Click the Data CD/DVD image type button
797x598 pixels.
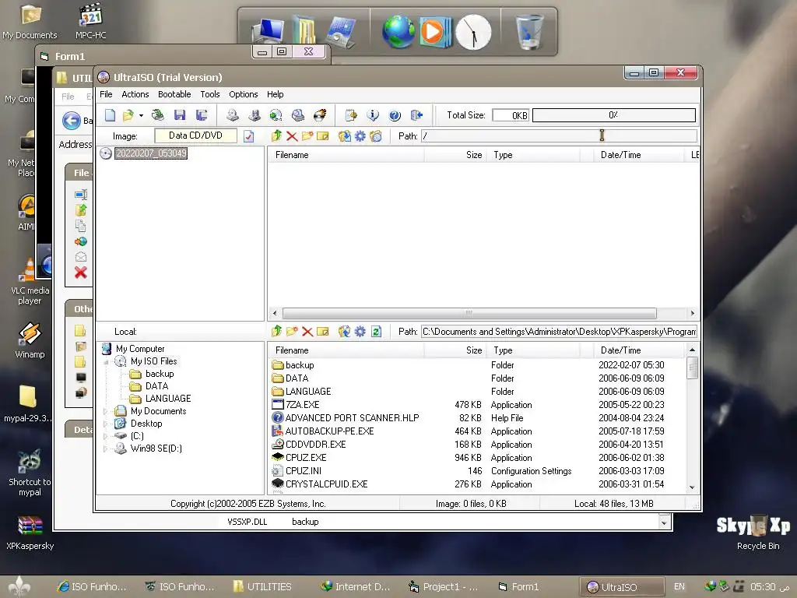click(195, 135)
